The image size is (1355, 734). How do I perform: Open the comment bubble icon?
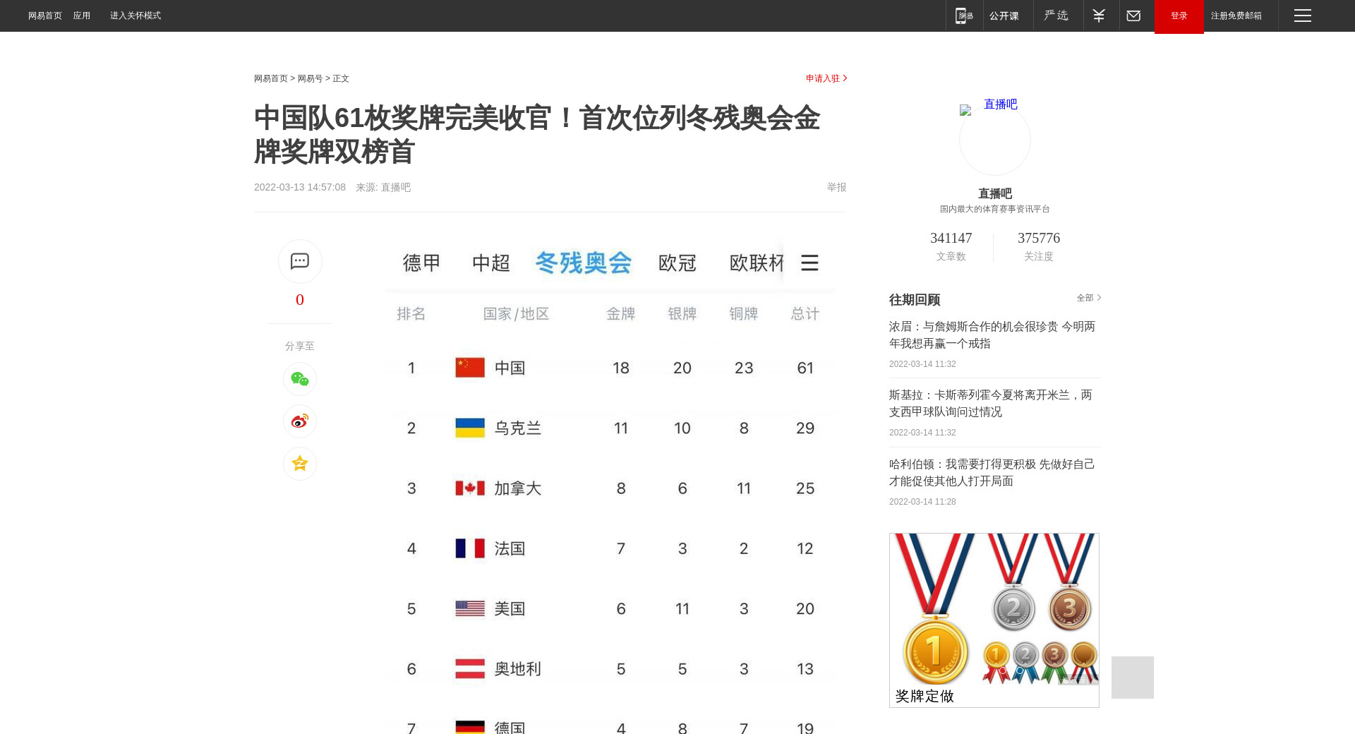[299, 261]
